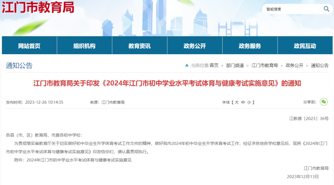The width and height of the screenshot is (334, 185).
Task: Click 首页 in the breadcrumb
Action: coord(214,65)
